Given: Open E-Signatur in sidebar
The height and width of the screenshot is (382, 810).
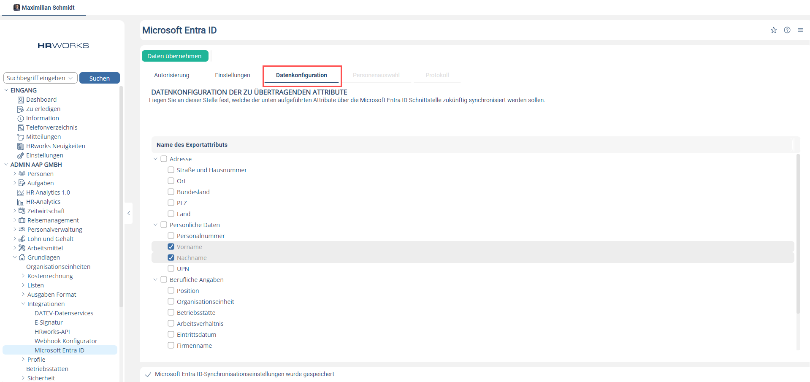Looking at the screenshot, I should (49, 322).
